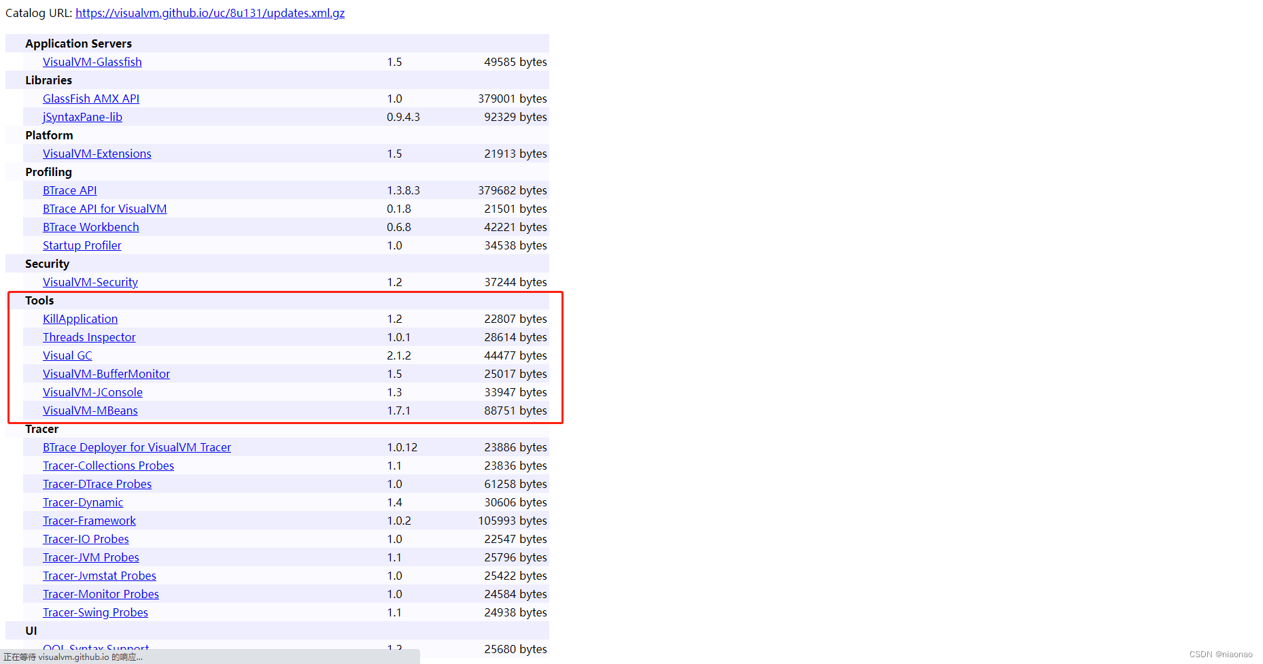This screenshot has width=1263, height=664.
Task: Download the Visual GC plugin
Action: [67, 355]
